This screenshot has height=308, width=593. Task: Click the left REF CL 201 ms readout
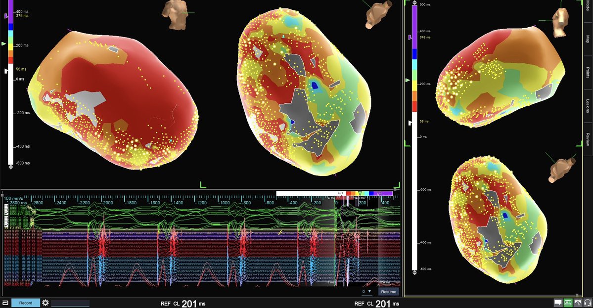(183, 304)
